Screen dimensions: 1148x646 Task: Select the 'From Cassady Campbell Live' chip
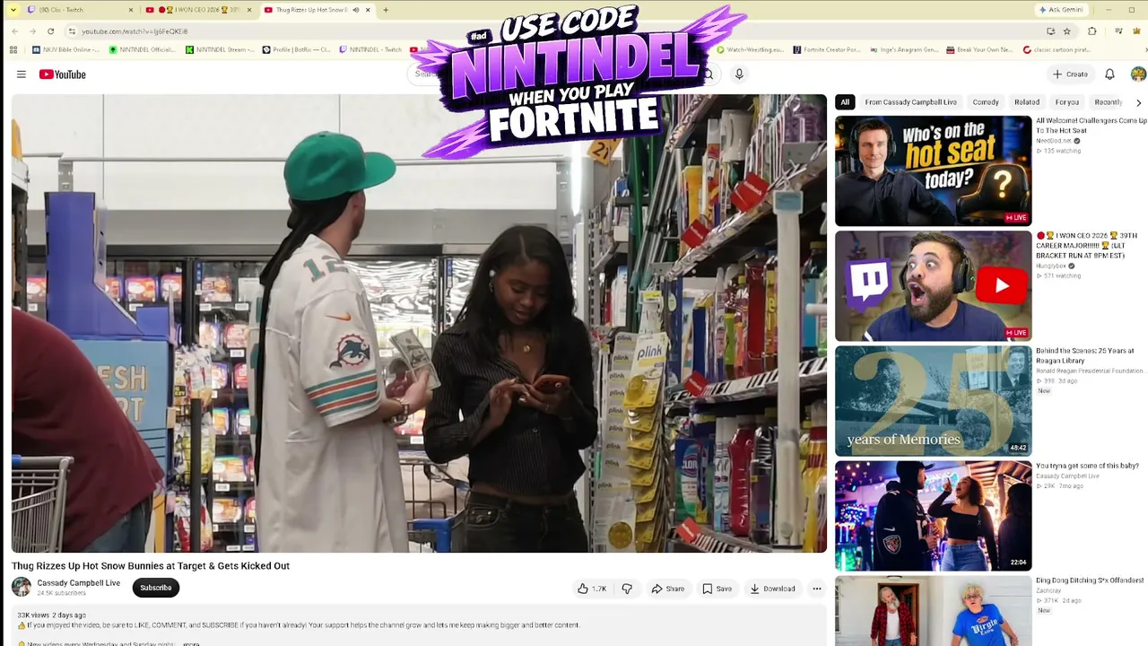point(910,102)
